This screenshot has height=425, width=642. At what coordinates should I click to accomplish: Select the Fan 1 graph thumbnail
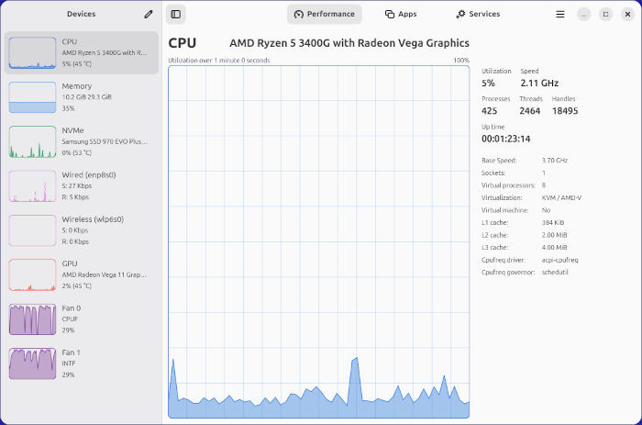pos(32,363)
